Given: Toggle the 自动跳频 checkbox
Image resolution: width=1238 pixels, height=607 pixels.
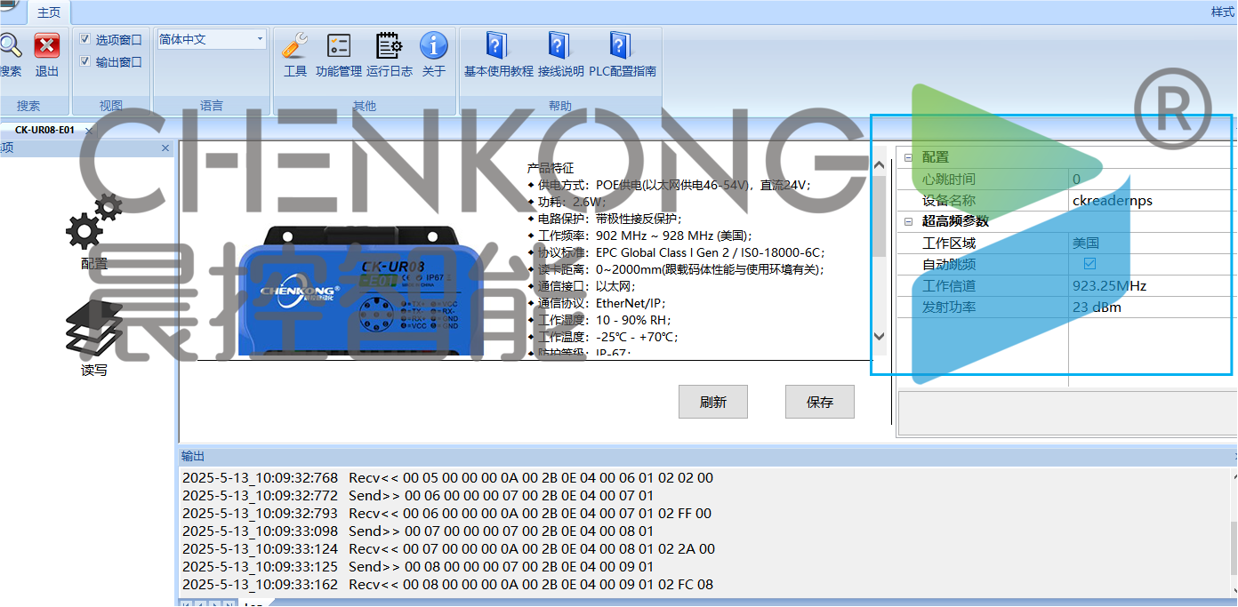Looking at the screenshot, I should coord(1089,264).
